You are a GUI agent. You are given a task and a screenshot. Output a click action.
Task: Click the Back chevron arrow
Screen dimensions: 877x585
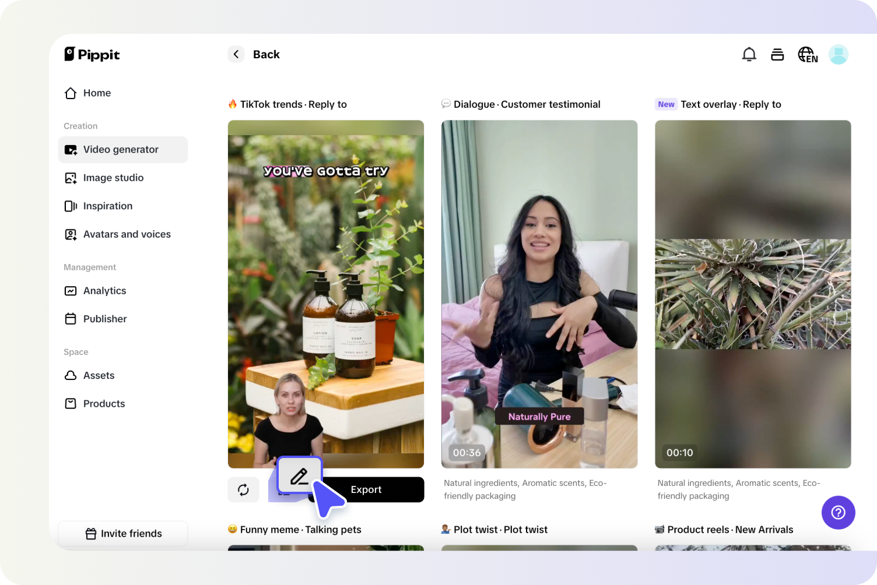click(236, 54)
